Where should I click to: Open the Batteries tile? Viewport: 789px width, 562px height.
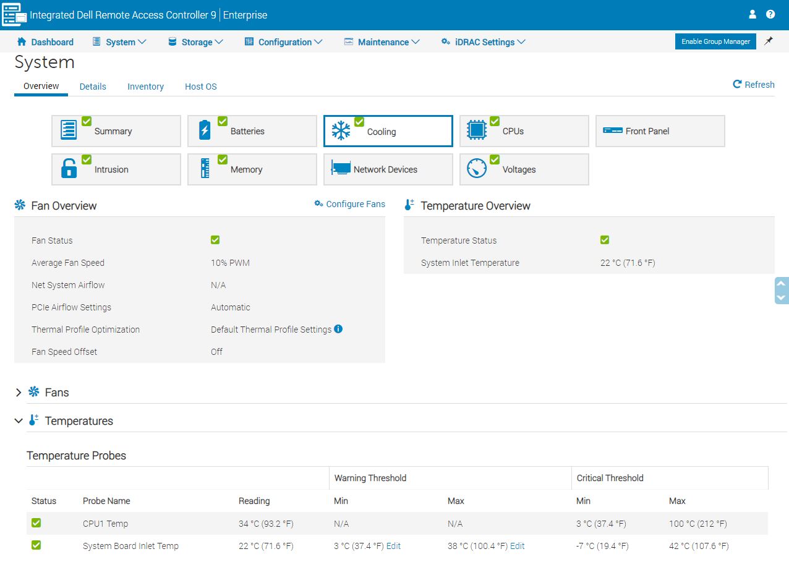point(252,131)
